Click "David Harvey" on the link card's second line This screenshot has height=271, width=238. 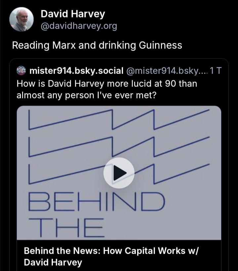tap(53, 263)
